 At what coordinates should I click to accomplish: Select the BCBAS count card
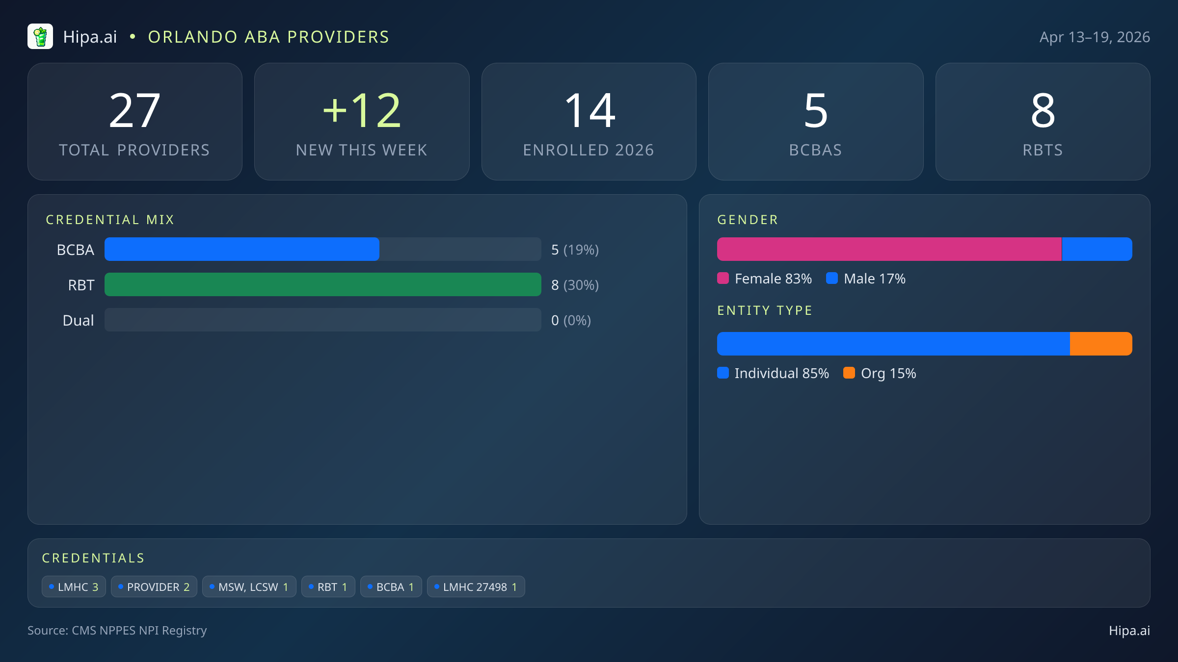816,121
